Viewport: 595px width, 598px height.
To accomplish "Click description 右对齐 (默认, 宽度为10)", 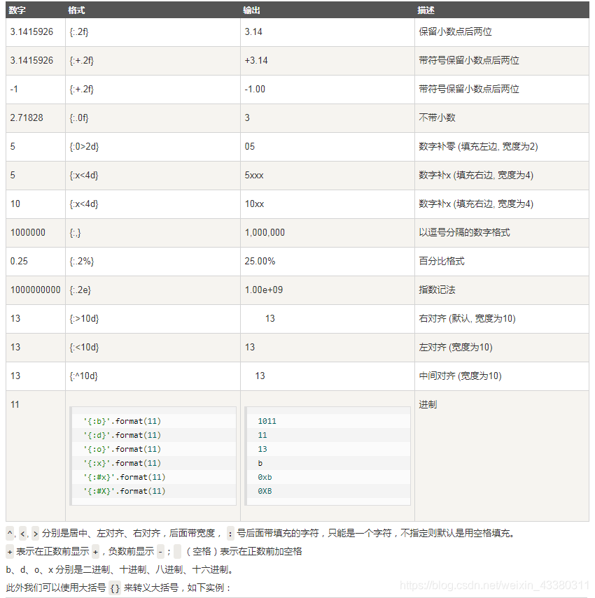I will 467,318.
